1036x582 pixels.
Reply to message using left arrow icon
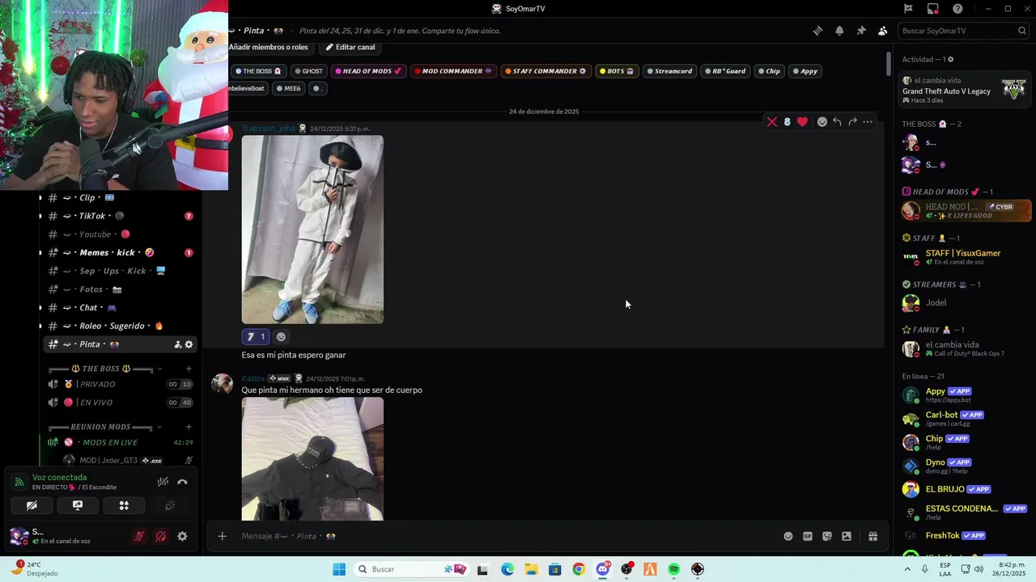click(837, 122)
